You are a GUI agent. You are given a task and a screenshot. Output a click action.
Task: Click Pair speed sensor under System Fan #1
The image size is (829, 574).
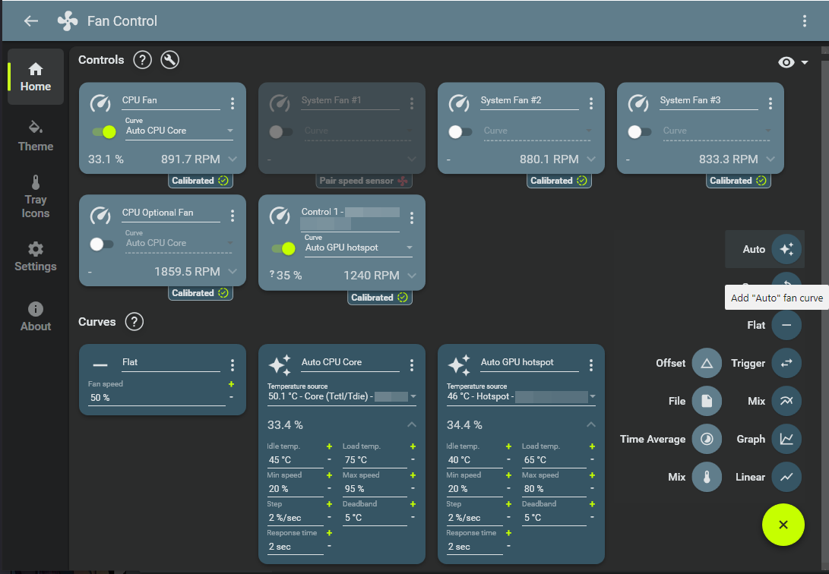364,181
